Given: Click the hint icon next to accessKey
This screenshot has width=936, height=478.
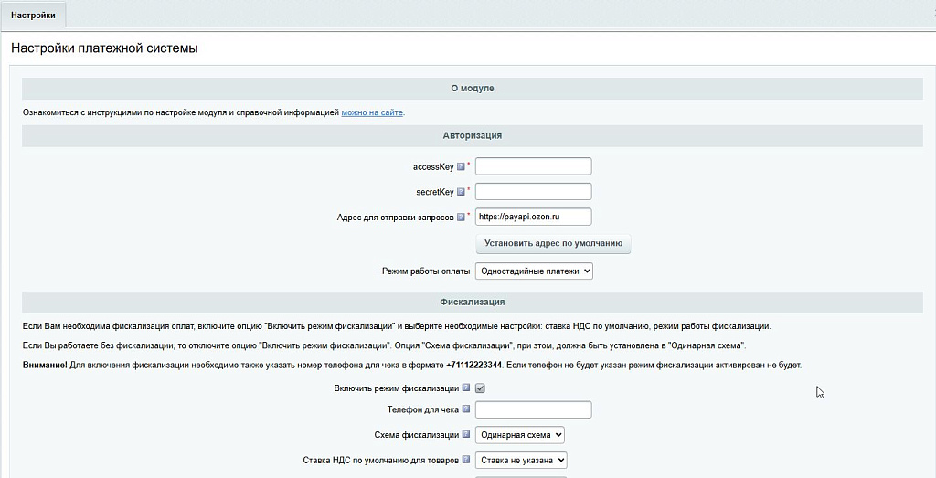Looking at the screenshot, I should click(461, 166).
